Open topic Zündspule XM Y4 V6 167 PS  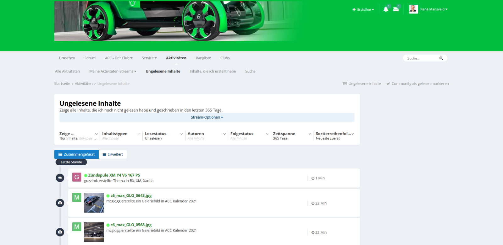(114, 175)
